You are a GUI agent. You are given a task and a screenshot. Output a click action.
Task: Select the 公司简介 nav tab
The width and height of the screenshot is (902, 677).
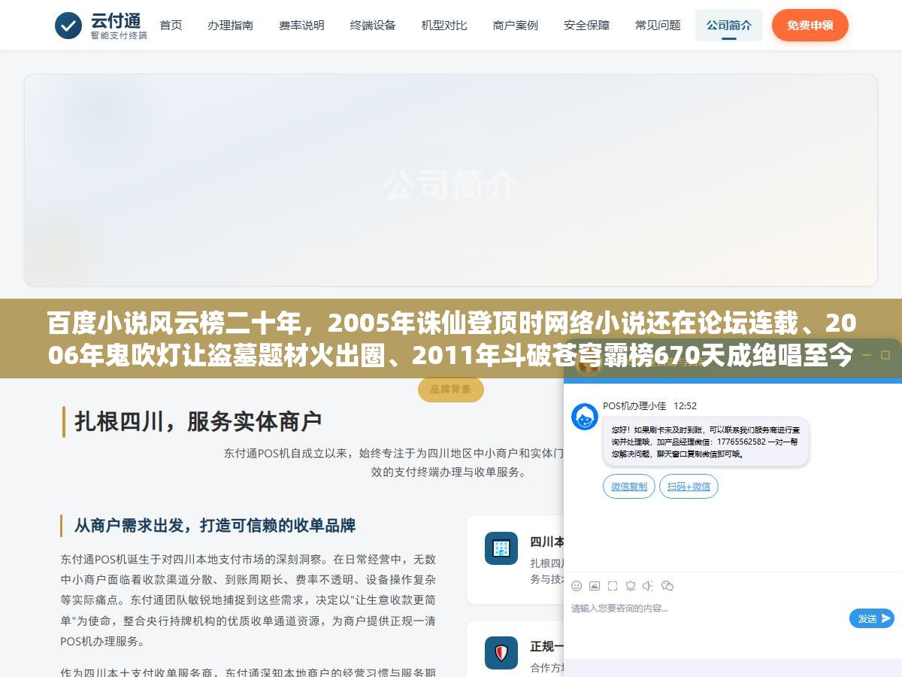coord(729,25)
